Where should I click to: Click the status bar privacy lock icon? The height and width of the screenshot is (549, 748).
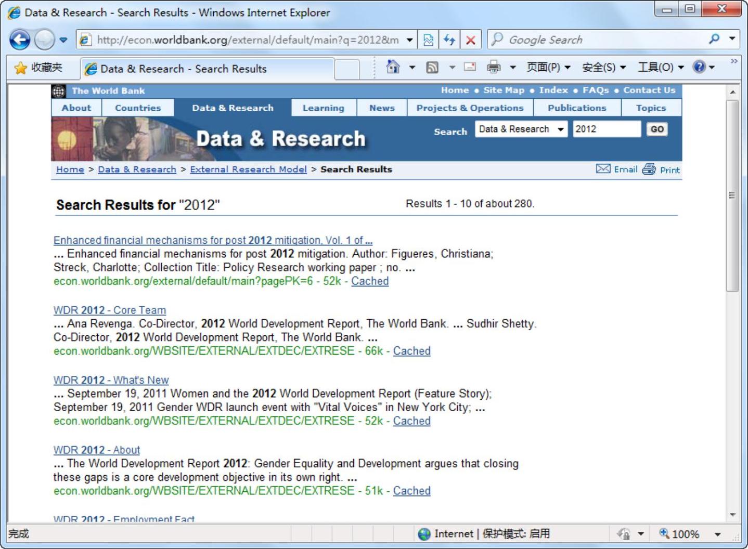point(623,534)
